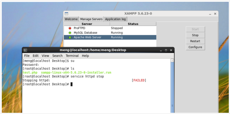Select the ProFTPD server row
Image resolution: width=230 pixels, height=114 pixels.
click(110, 28)
